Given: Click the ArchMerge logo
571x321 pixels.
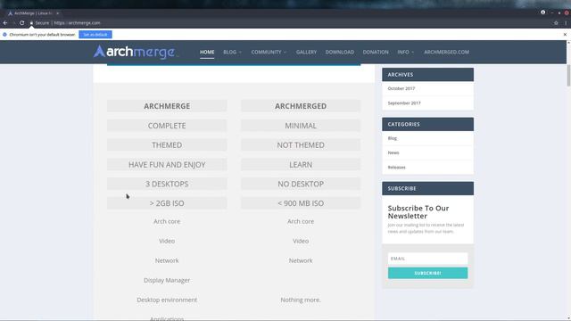Looking at the screenshot, I should coord(135,52).
